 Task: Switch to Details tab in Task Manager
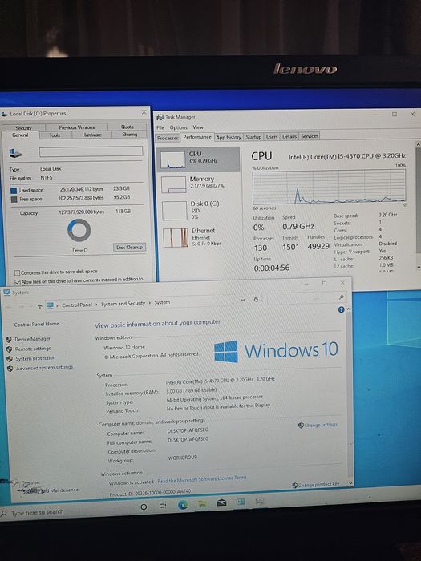pyautogui.click(x=289, y=136)
